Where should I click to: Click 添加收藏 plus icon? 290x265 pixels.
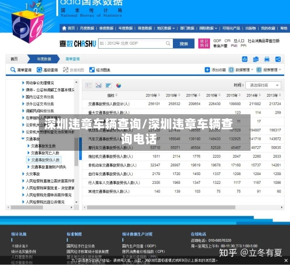[x=207, y=70]
